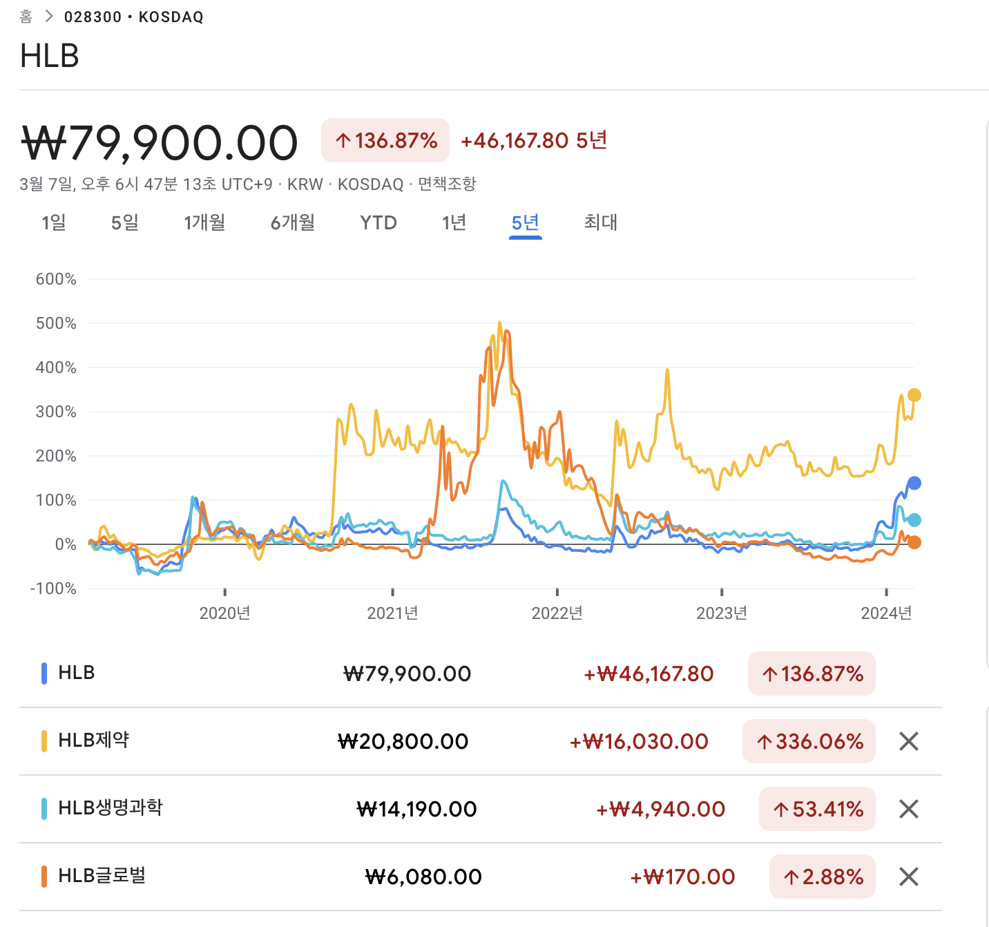Click the 136.87% badge in HLB row

(812, 673)
